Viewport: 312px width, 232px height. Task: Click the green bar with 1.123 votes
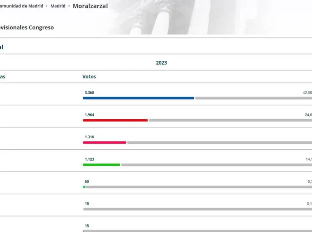coord(102,165)
